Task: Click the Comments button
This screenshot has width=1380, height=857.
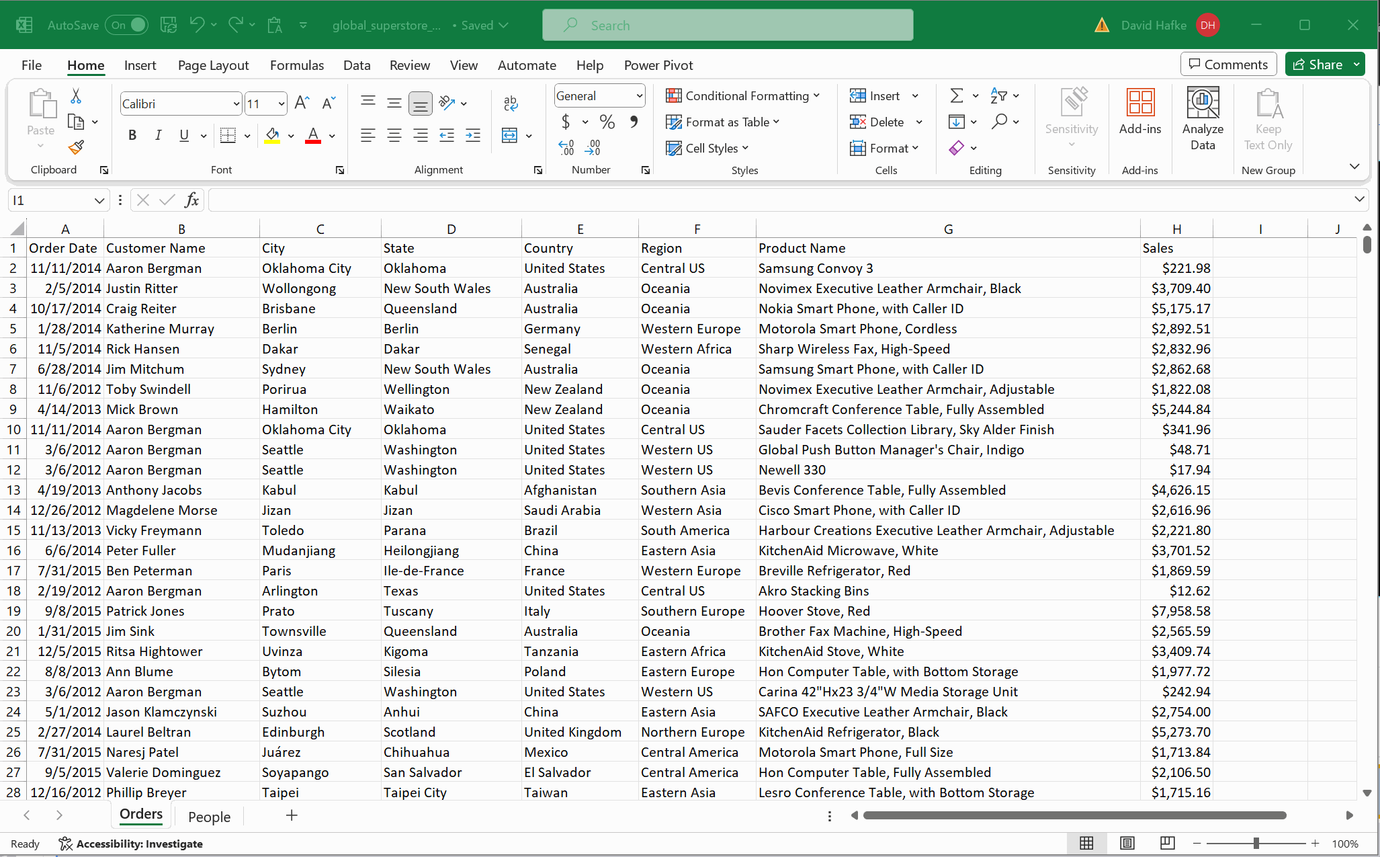Action: (1228, 65)
